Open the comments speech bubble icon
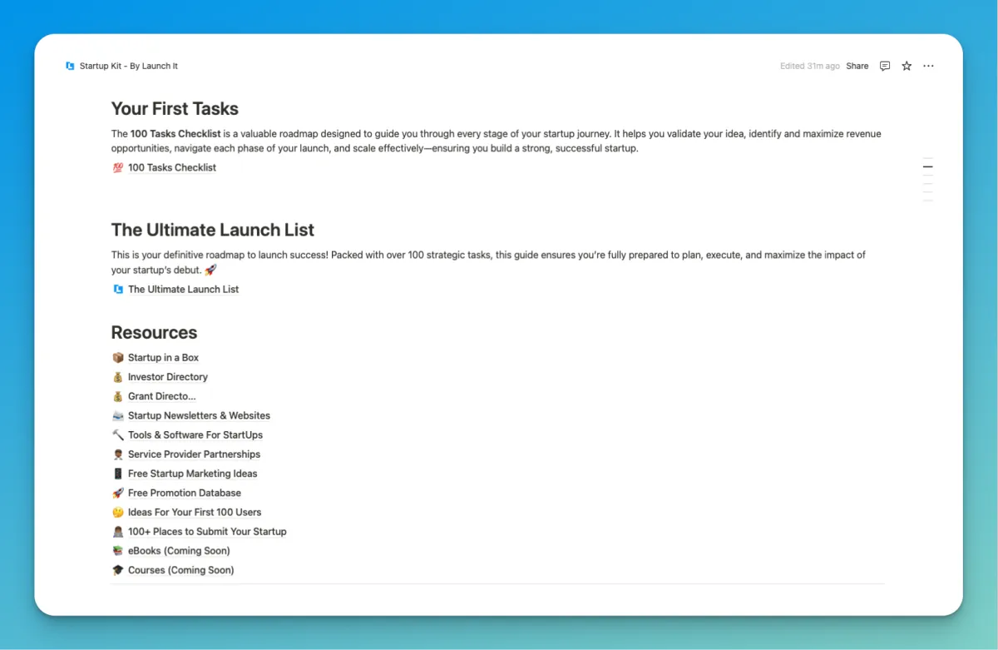The height and width of the screenshot is (650, 998). pos(885,66)
